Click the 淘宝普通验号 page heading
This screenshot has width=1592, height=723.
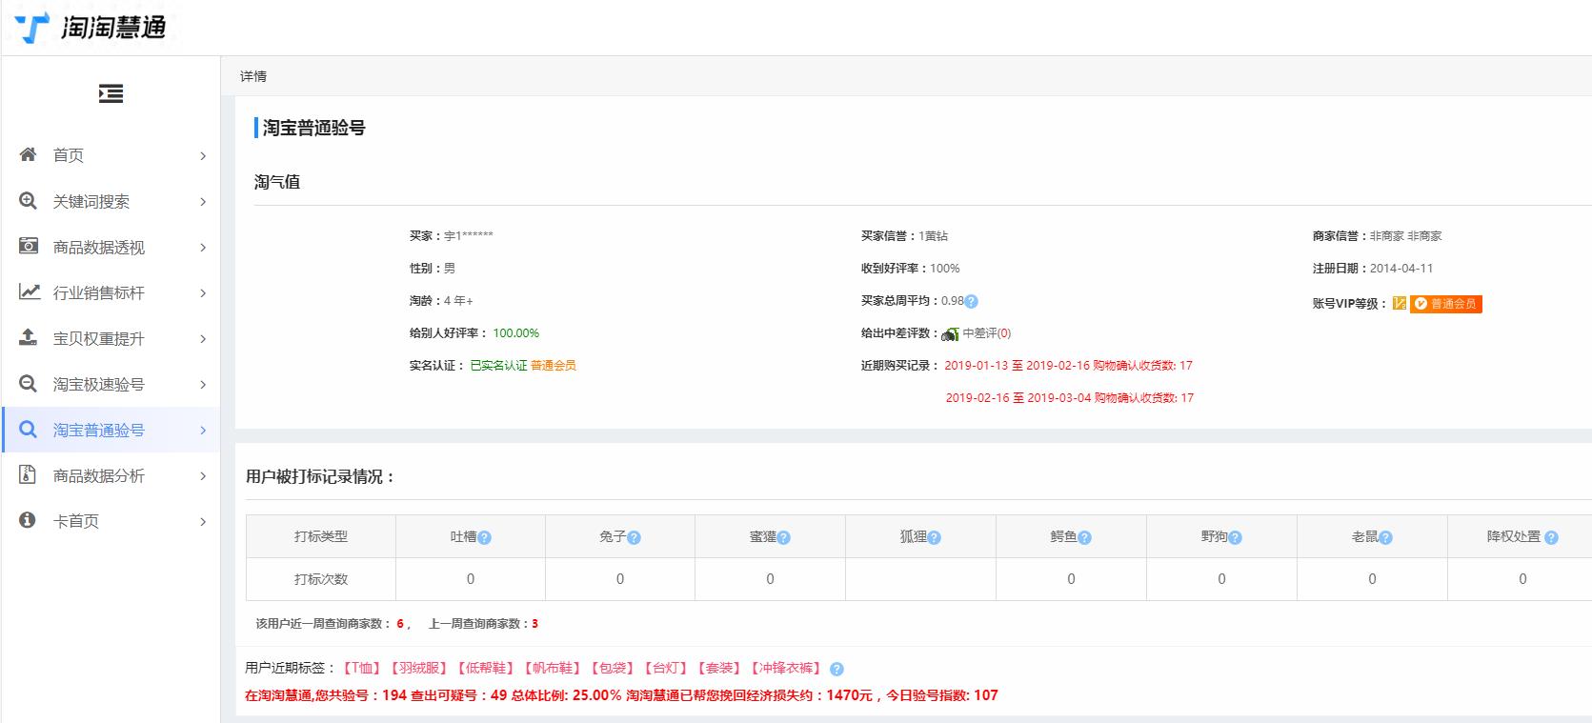point(313,128)
